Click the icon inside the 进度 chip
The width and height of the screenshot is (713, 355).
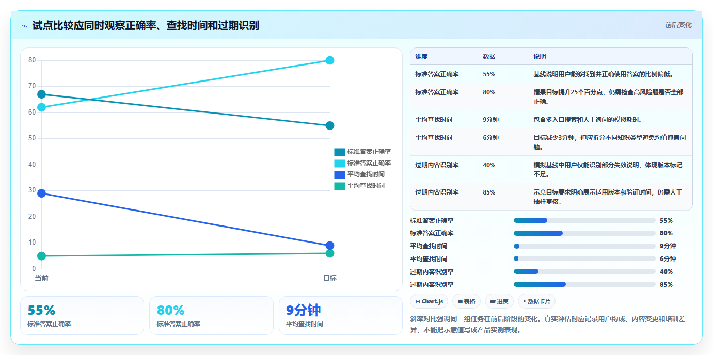click(x=493, y=301)
